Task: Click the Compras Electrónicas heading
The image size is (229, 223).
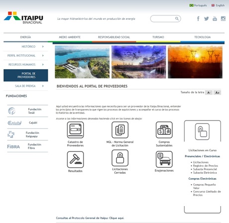Action: point(202,179)
